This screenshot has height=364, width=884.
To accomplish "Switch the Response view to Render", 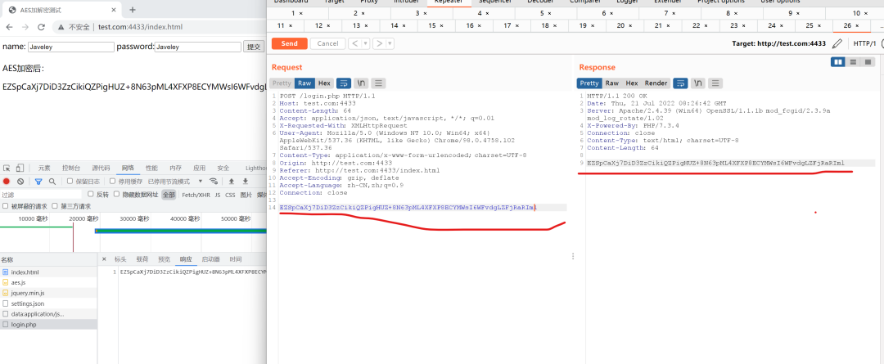I will (x=656, y=83).
